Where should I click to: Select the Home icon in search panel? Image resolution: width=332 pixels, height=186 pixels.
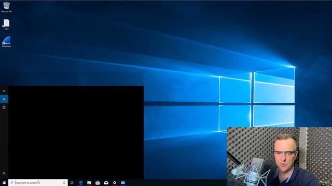click(4, 99)
